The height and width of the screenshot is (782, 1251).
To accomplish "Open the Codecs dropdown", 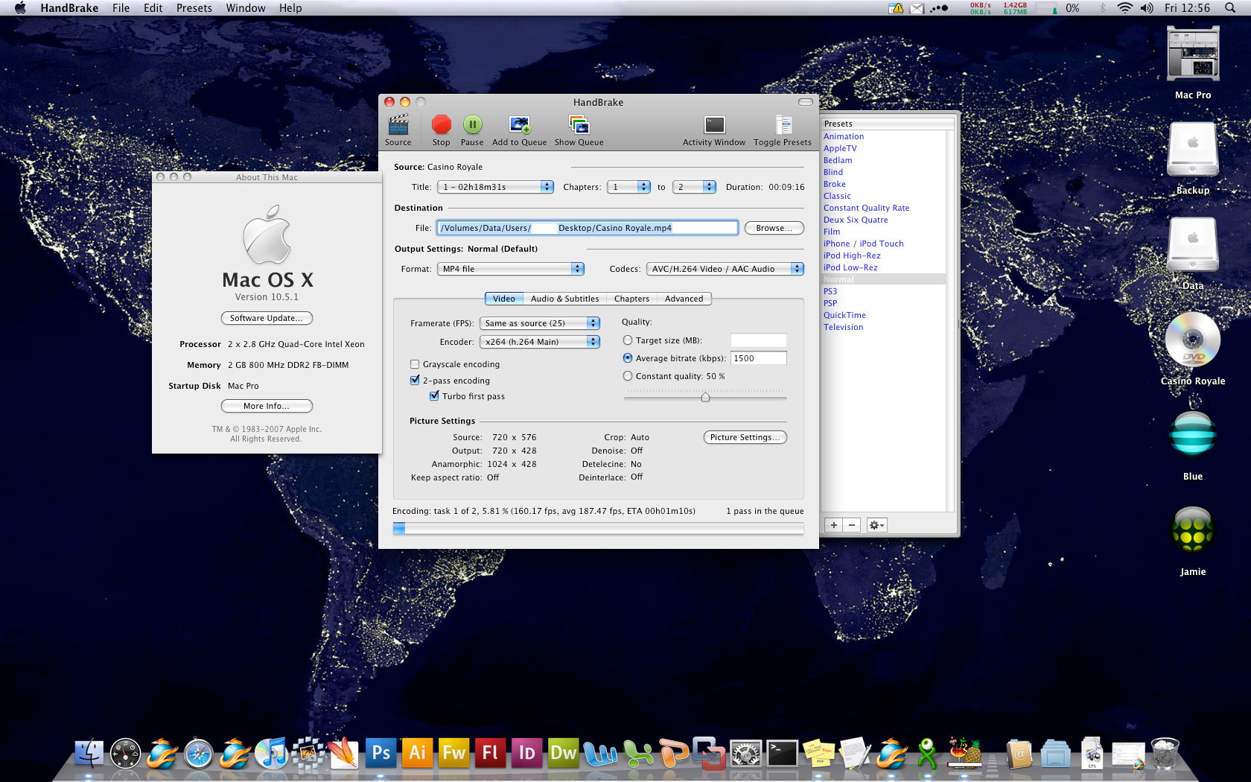I will coord(725,269).
